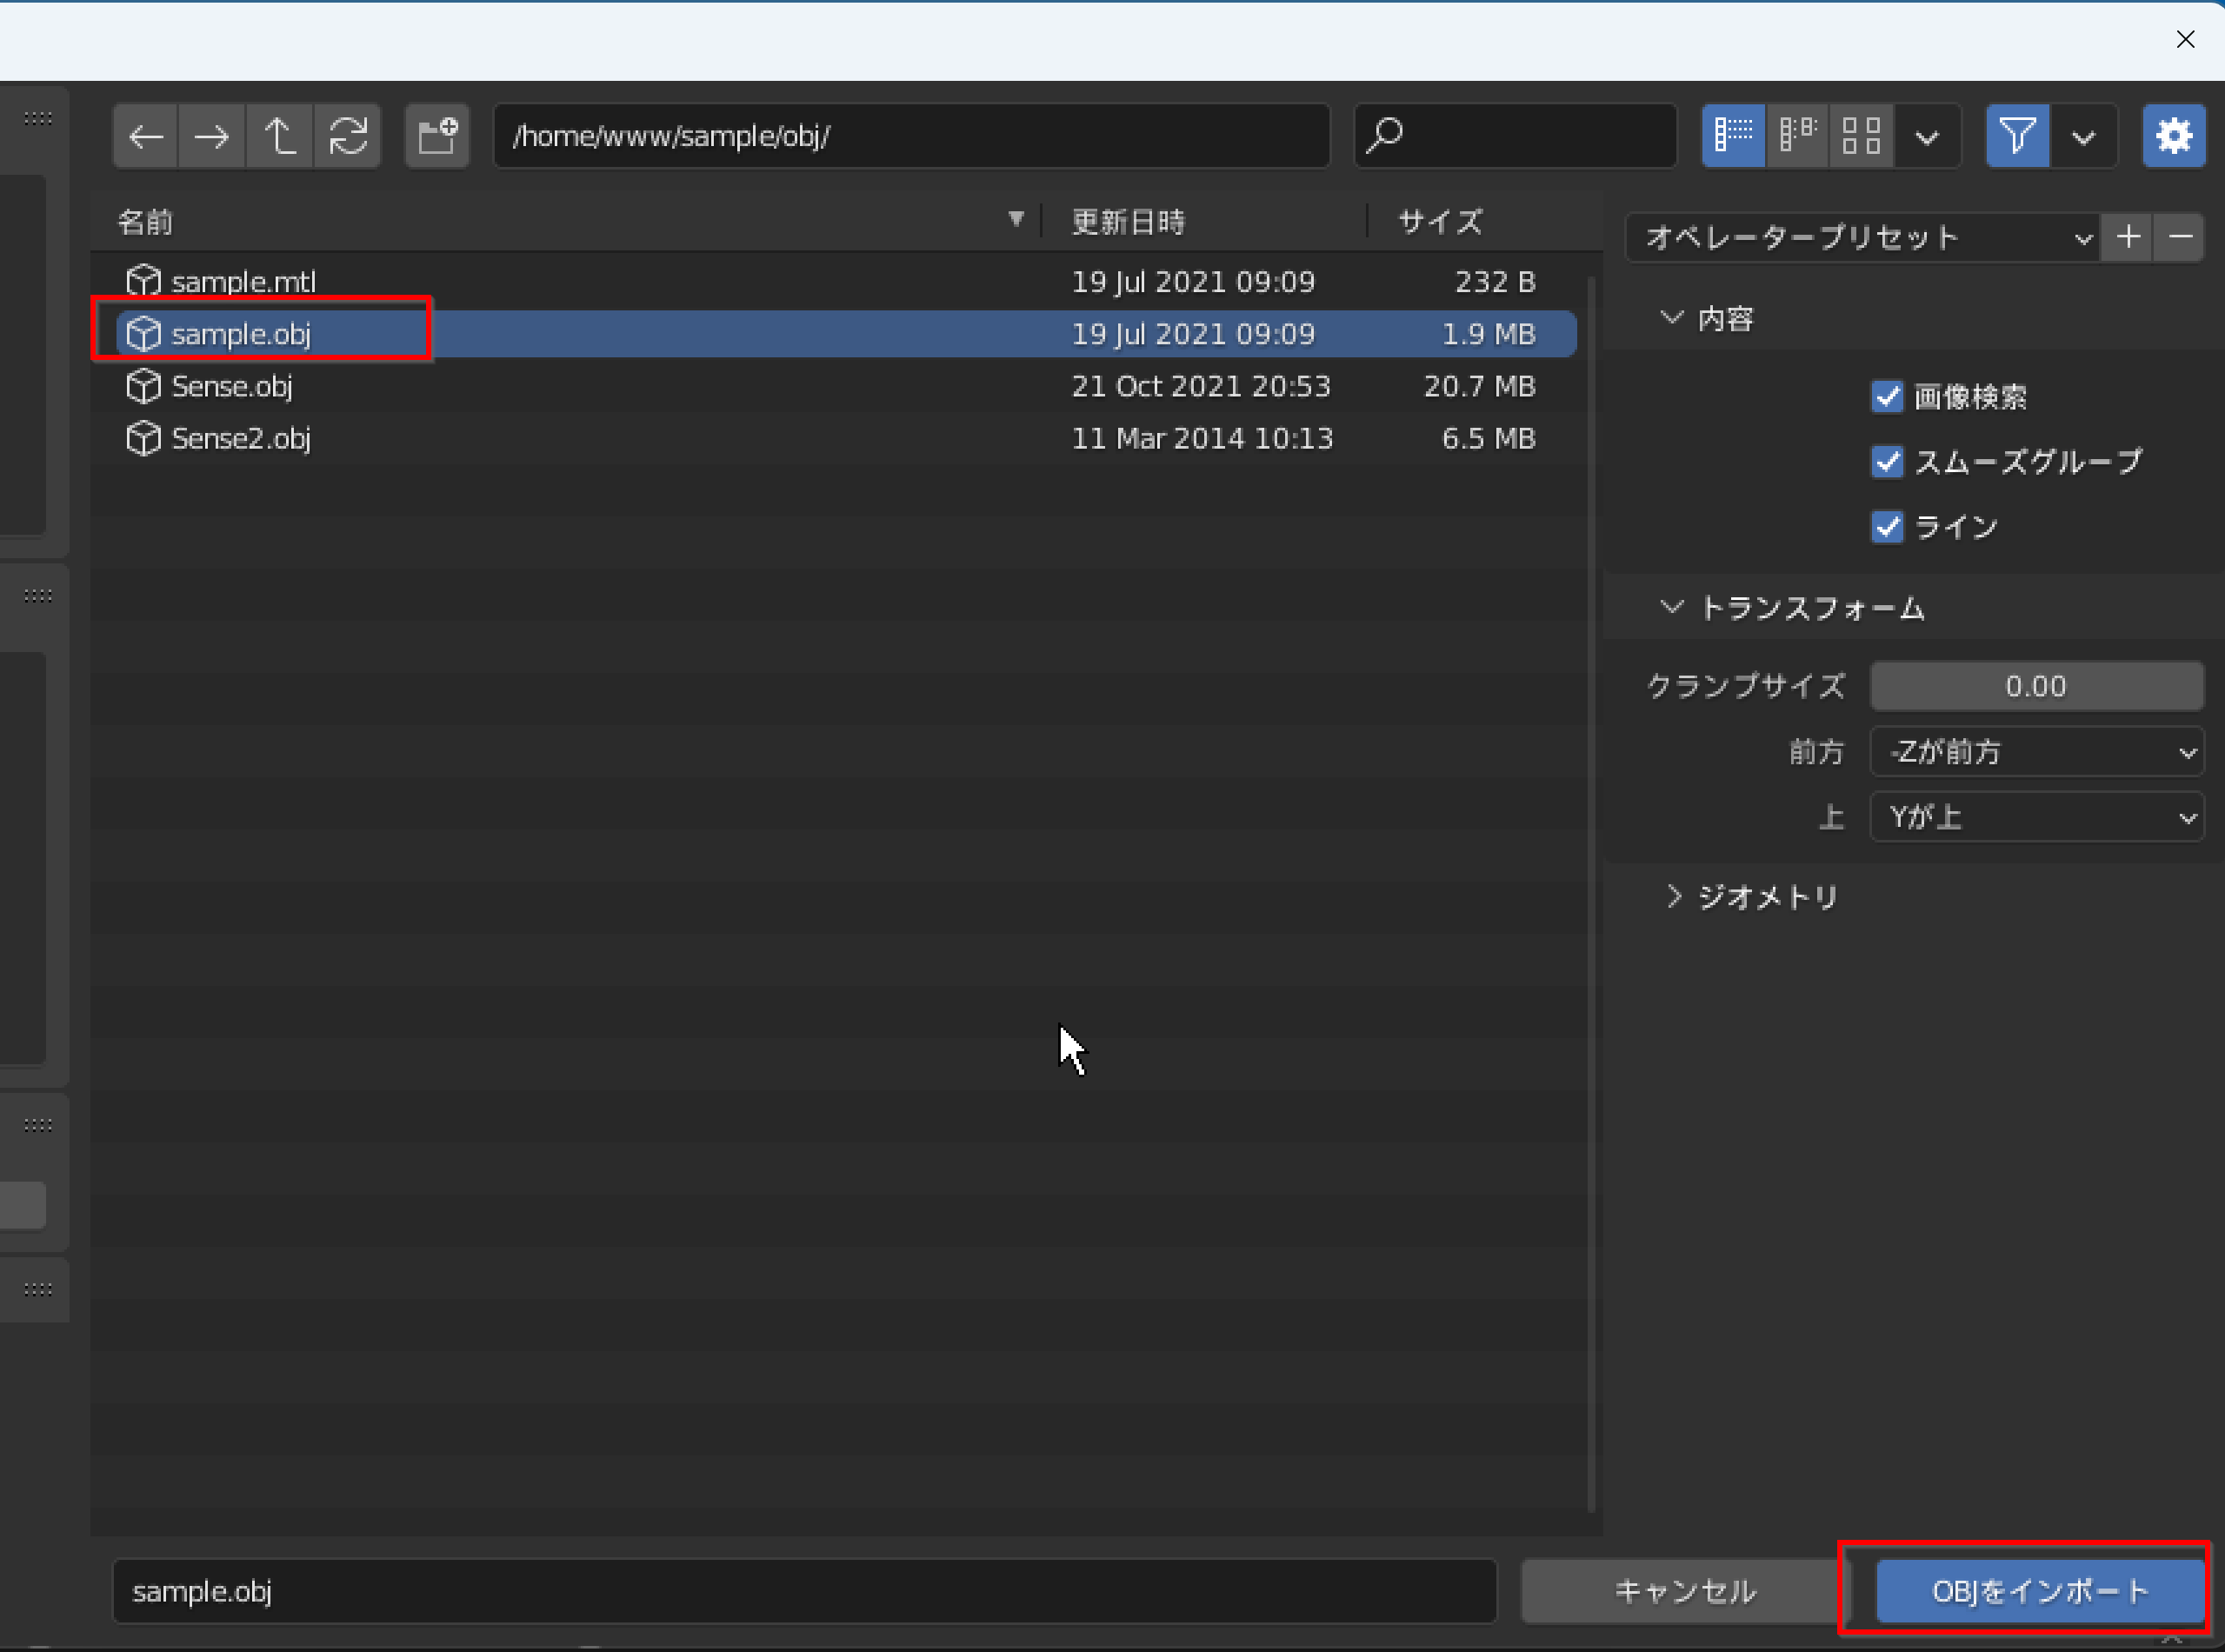Switch to horizontal list display mode

click(1797, 136)
